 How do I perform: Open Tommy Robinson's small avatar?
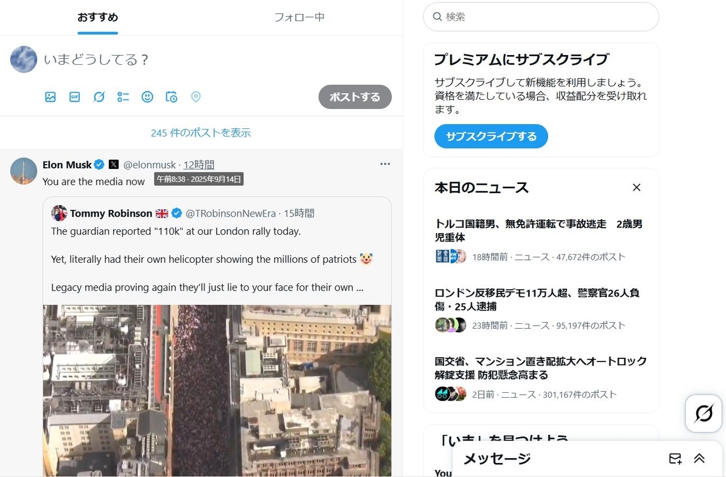59,213
